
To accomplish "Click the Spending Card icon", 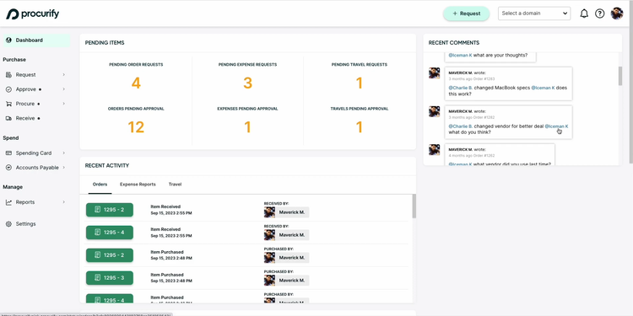I will click(9, 153).
